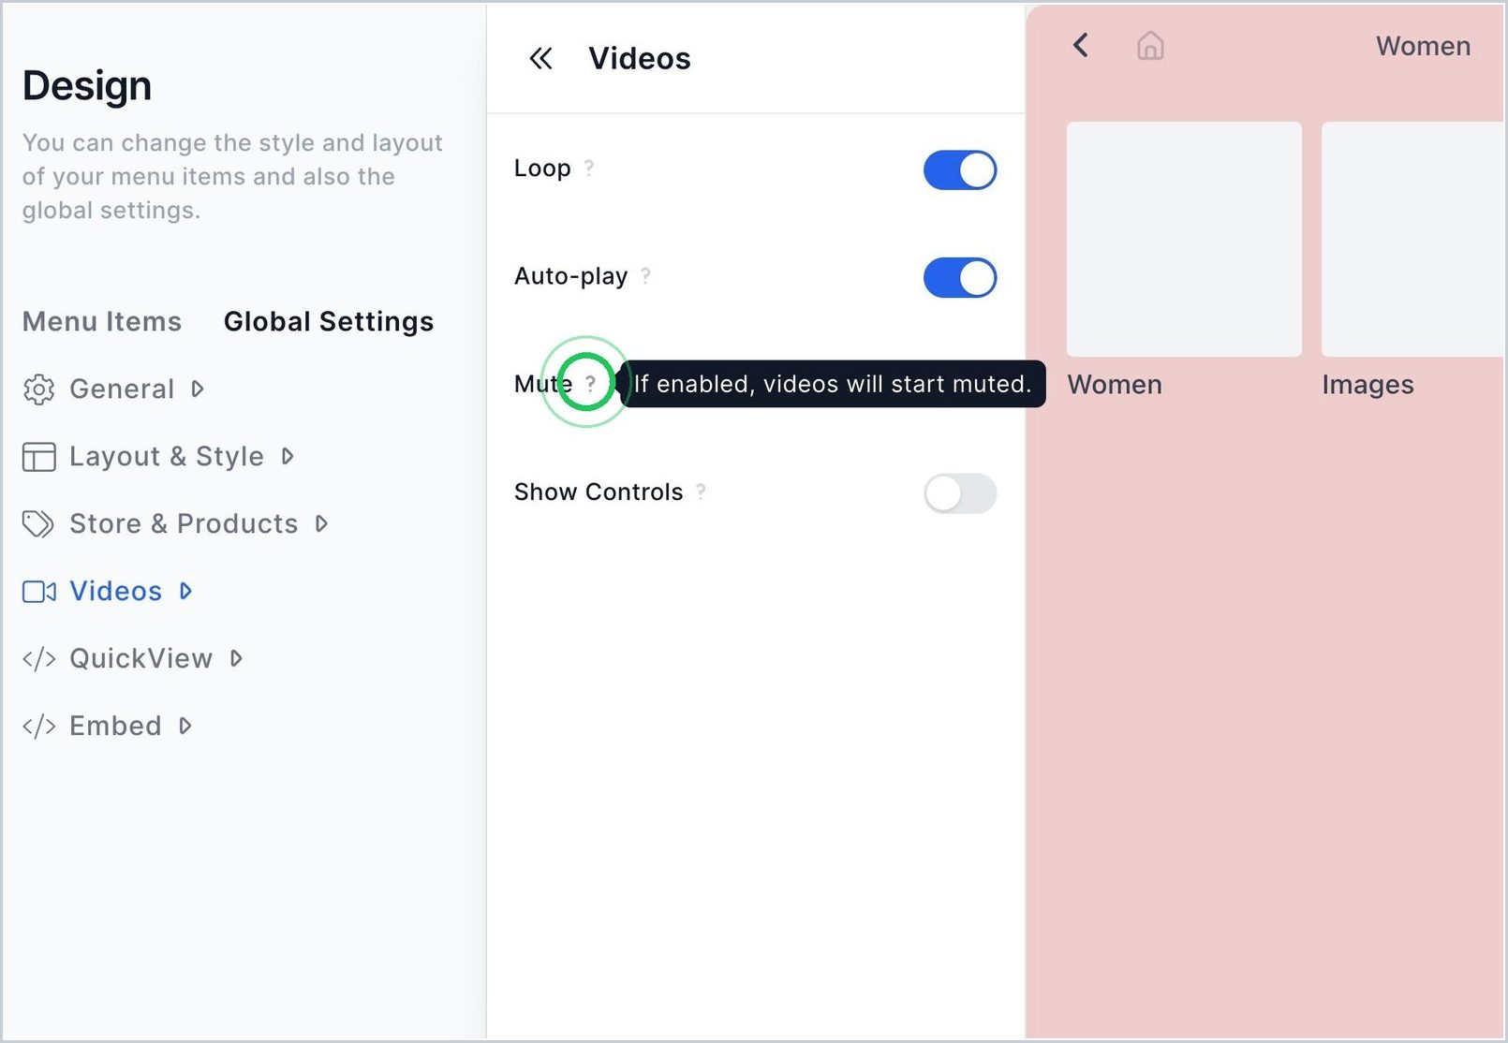Click the QuickView code icon
The height and width of the screenshot is (1043, 1508).
(x=38, y=659)
